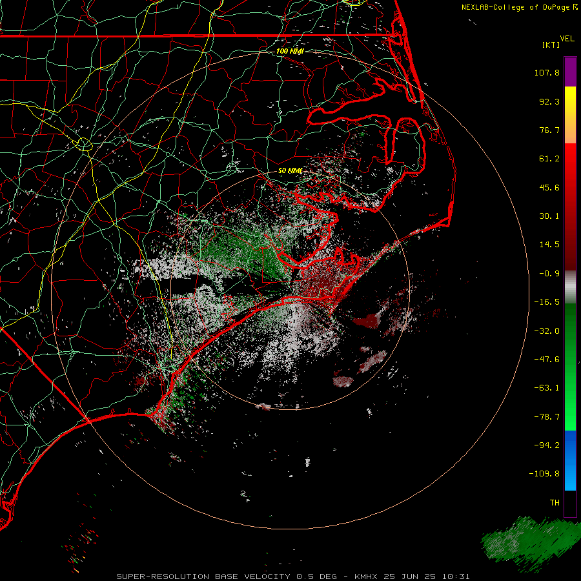Pick the blue segment of the velocity scale
This screenshot has width=581, height=581.
click(570, 460)
